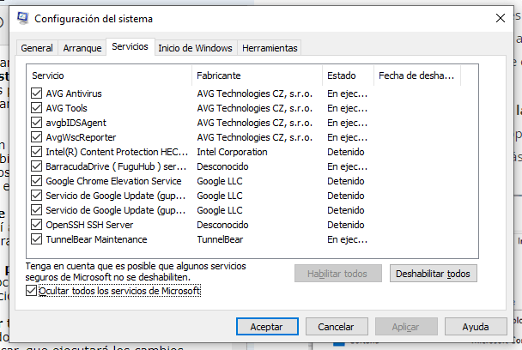Open Ayuda help button
Screen dimensions: 522x350
[476, 327]
